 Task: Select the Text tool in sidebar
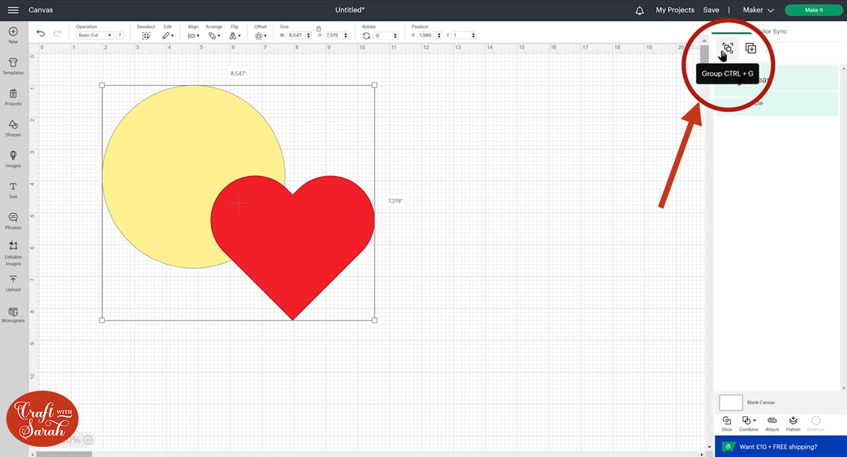(13, 190)
